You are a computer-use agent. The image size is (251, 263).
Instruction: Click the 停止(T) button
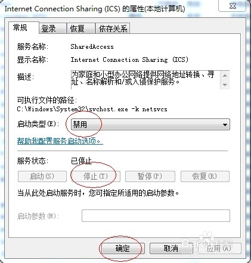click(95, 176)
